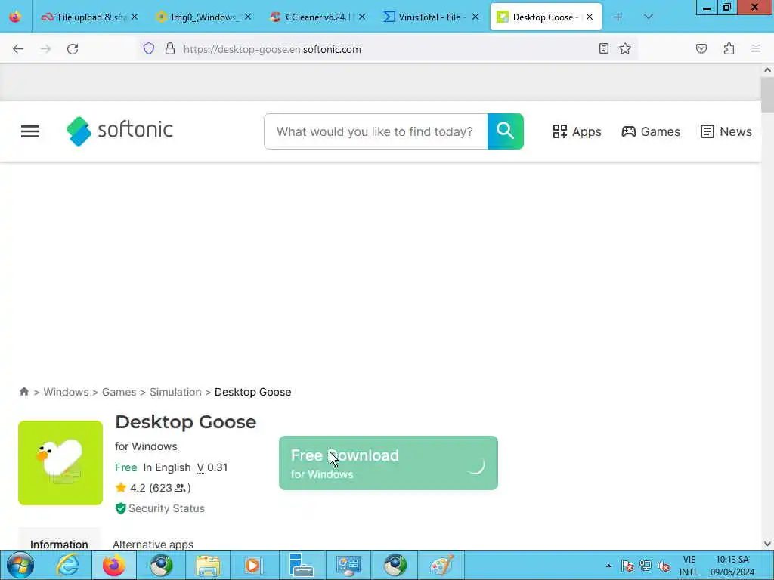Switch to the File upload tab
Screen dimensions: 774x580
[89, 17]
